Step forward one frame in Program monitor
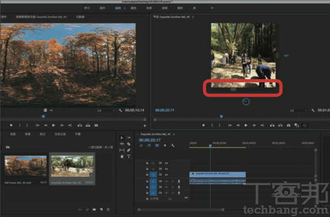Viewport: 330px width, 217px height. tap(254, 125)
